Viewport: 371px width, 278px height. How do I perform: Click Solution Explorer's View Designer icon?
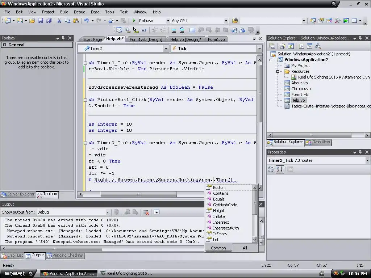[309, 46]
